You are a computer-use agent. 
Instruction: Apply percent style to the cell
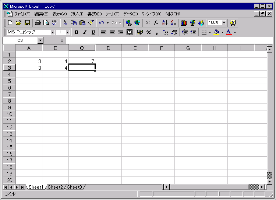point(149,32)
